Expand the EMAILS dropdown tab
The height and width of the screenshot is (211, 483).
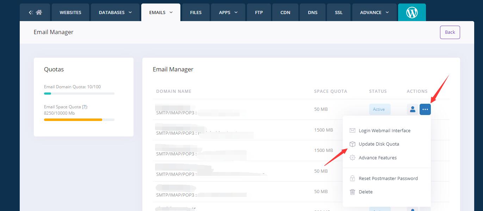[x=161, y=12]
